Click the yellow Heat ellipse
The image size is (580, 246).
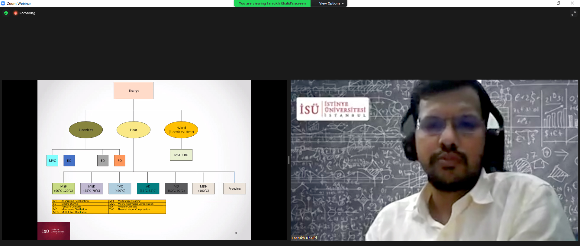[134, 130]
